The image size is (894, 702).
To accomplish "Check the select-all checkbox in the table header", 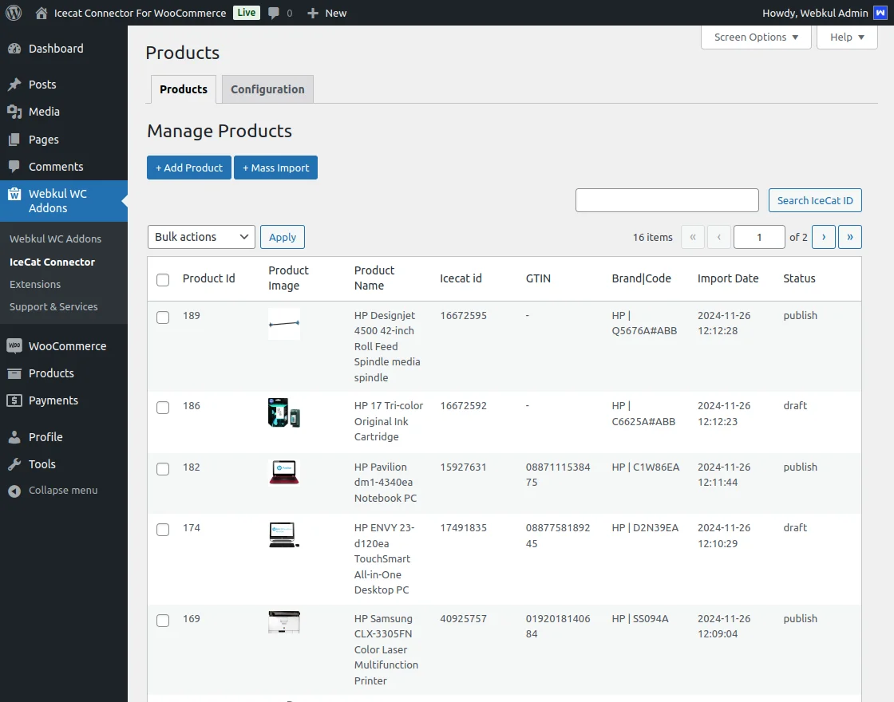I will click(163, 280).
